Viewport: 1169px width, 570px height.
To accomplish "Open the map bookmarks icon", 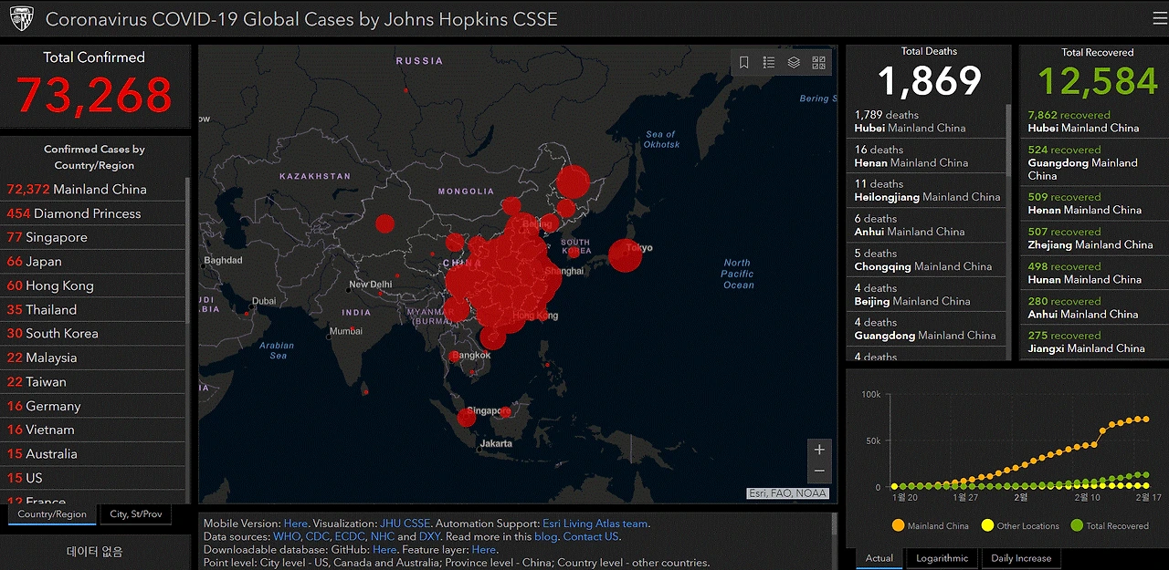I will pyautogui.click(x=744, y=63).
